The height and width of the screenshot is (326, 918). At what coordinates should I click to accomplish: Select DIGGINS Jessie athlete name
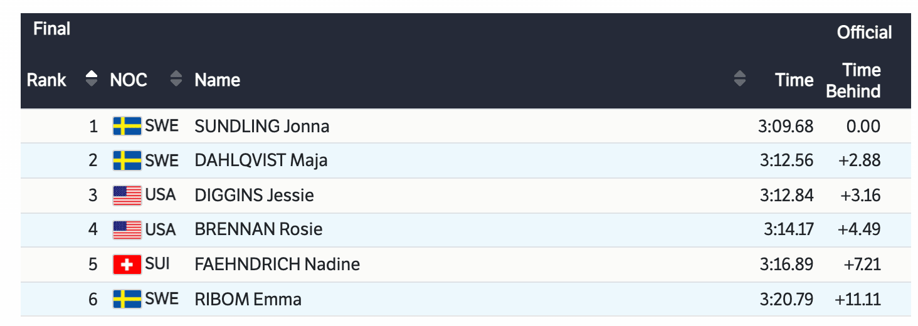coord(254,195)
